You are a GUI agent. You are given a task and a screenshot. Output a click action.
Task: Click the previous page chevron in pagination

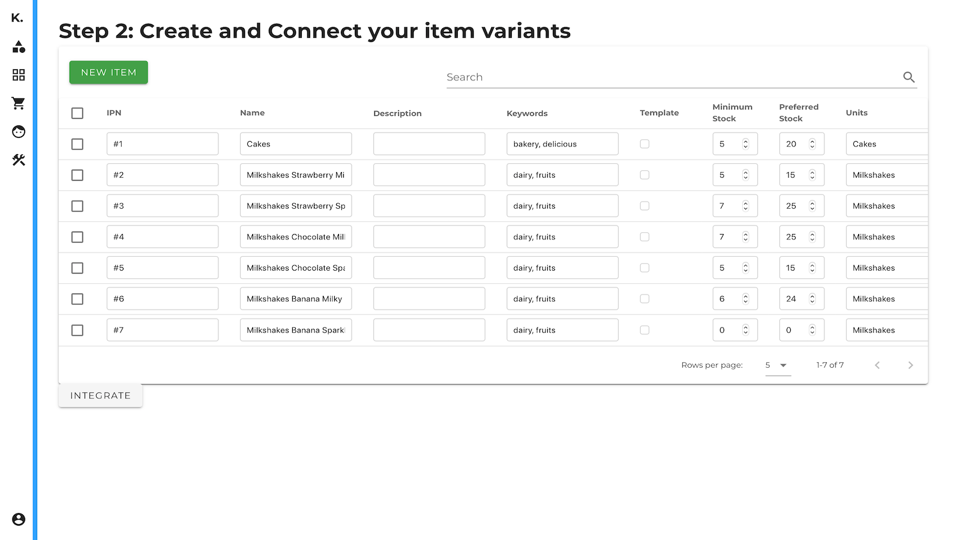click(877, 365)
